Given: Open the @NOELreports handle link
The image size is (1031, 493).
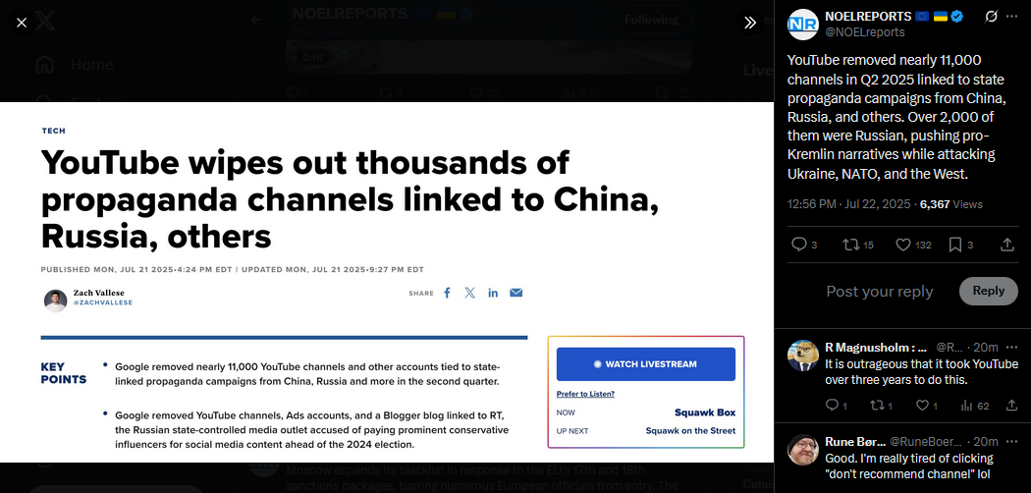Looking at the screenshot, I should tap(865, 32).
